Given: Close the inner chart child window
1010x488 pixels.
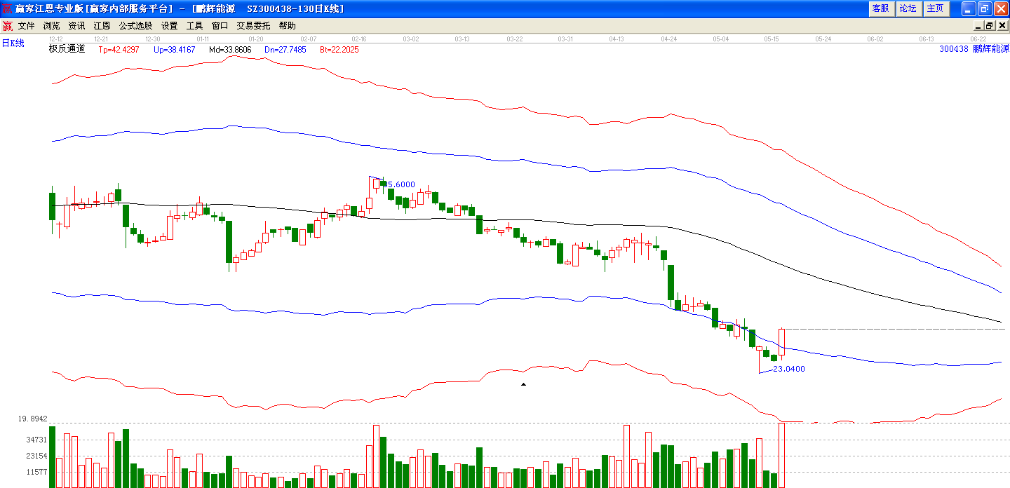Looking at the screenshot, I should coord(1002,26).
